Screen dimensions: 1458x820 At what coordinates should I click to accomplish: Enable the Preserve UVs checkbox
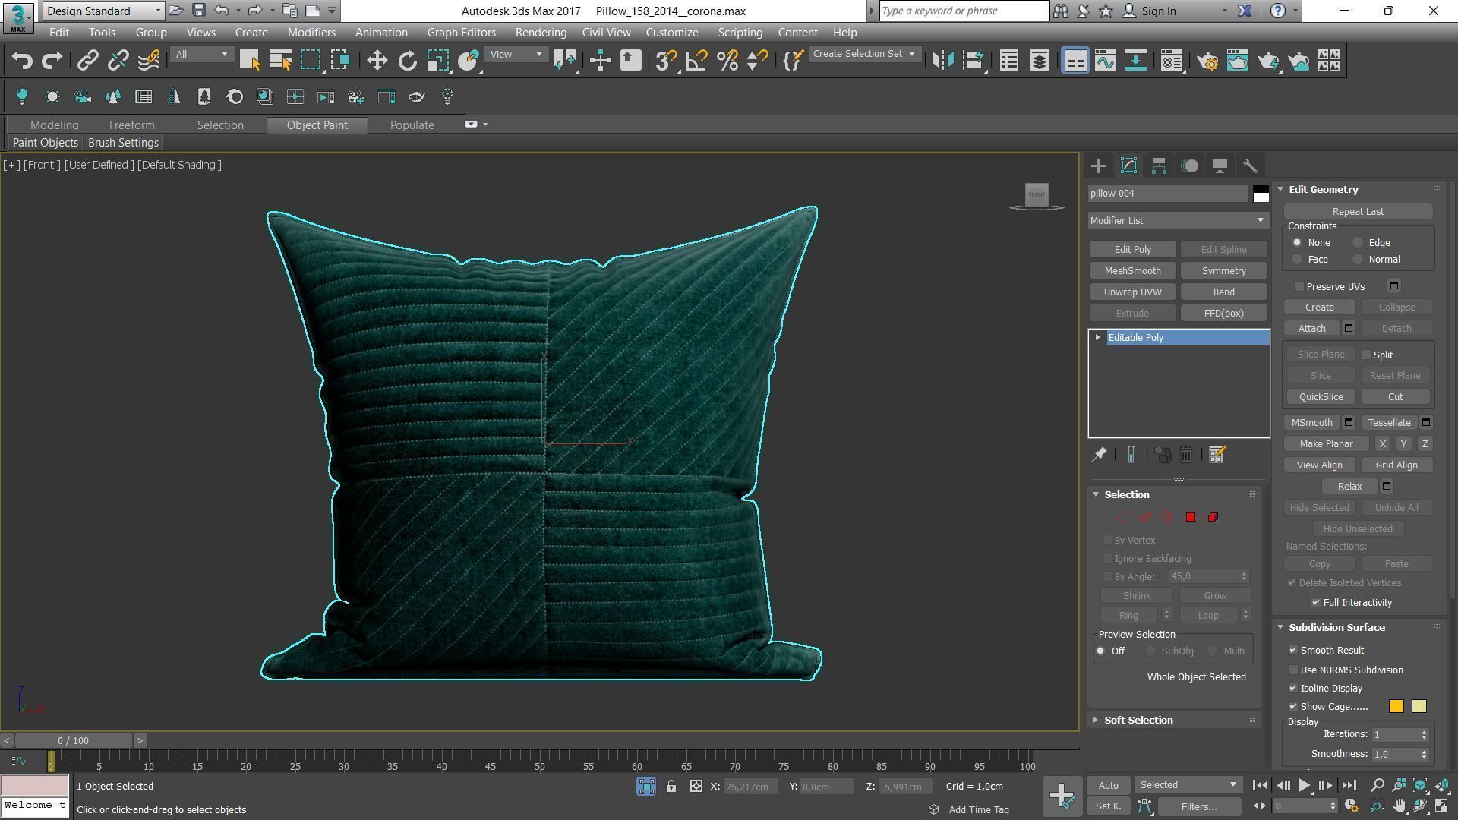click(1299, 286)
